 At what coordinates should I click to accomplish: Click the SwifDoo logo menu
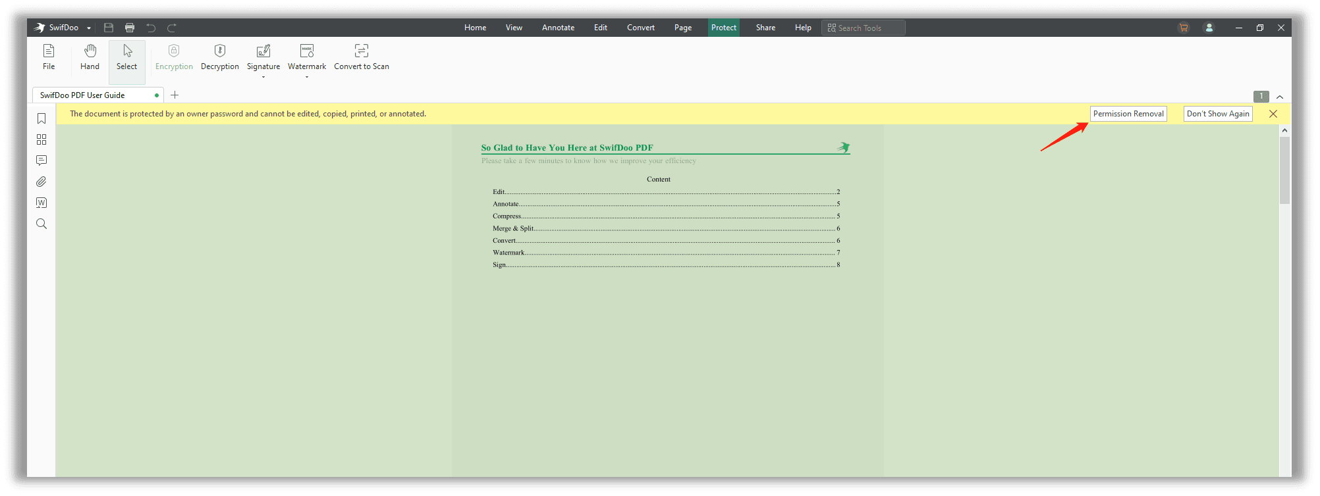coord(57,28)
